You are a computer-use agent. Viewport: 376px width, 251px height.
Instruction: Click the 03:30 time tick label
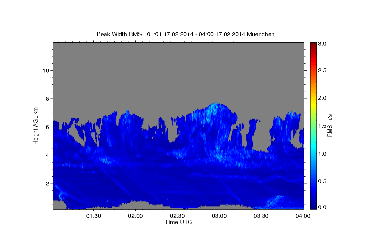[261, 216]
